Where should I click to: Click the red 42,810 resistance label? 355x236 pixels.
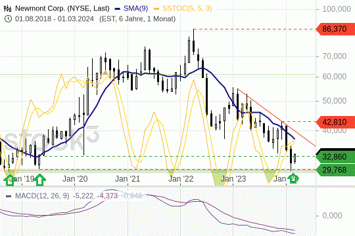point(335,122)
